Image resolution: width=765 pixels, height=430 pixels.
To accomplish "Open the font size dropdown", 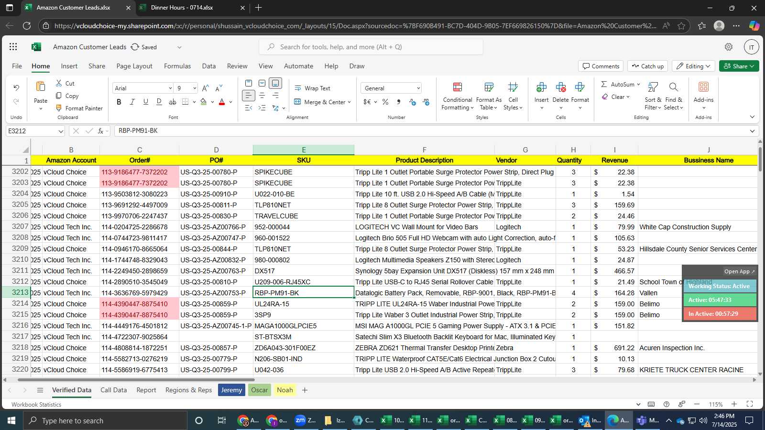I will [x=195, y=88].
